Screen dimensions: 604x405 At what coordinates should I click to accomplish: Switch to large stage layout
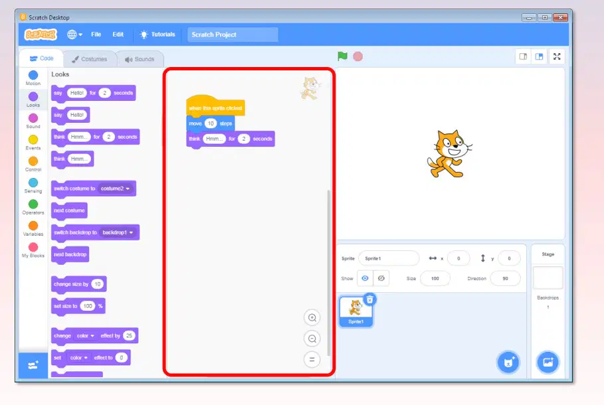[x=540, y=56]
